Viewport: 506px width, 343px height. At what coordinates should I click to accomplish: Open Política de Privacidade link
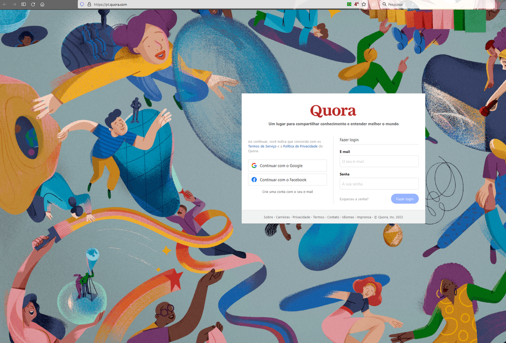coord(300,146)
